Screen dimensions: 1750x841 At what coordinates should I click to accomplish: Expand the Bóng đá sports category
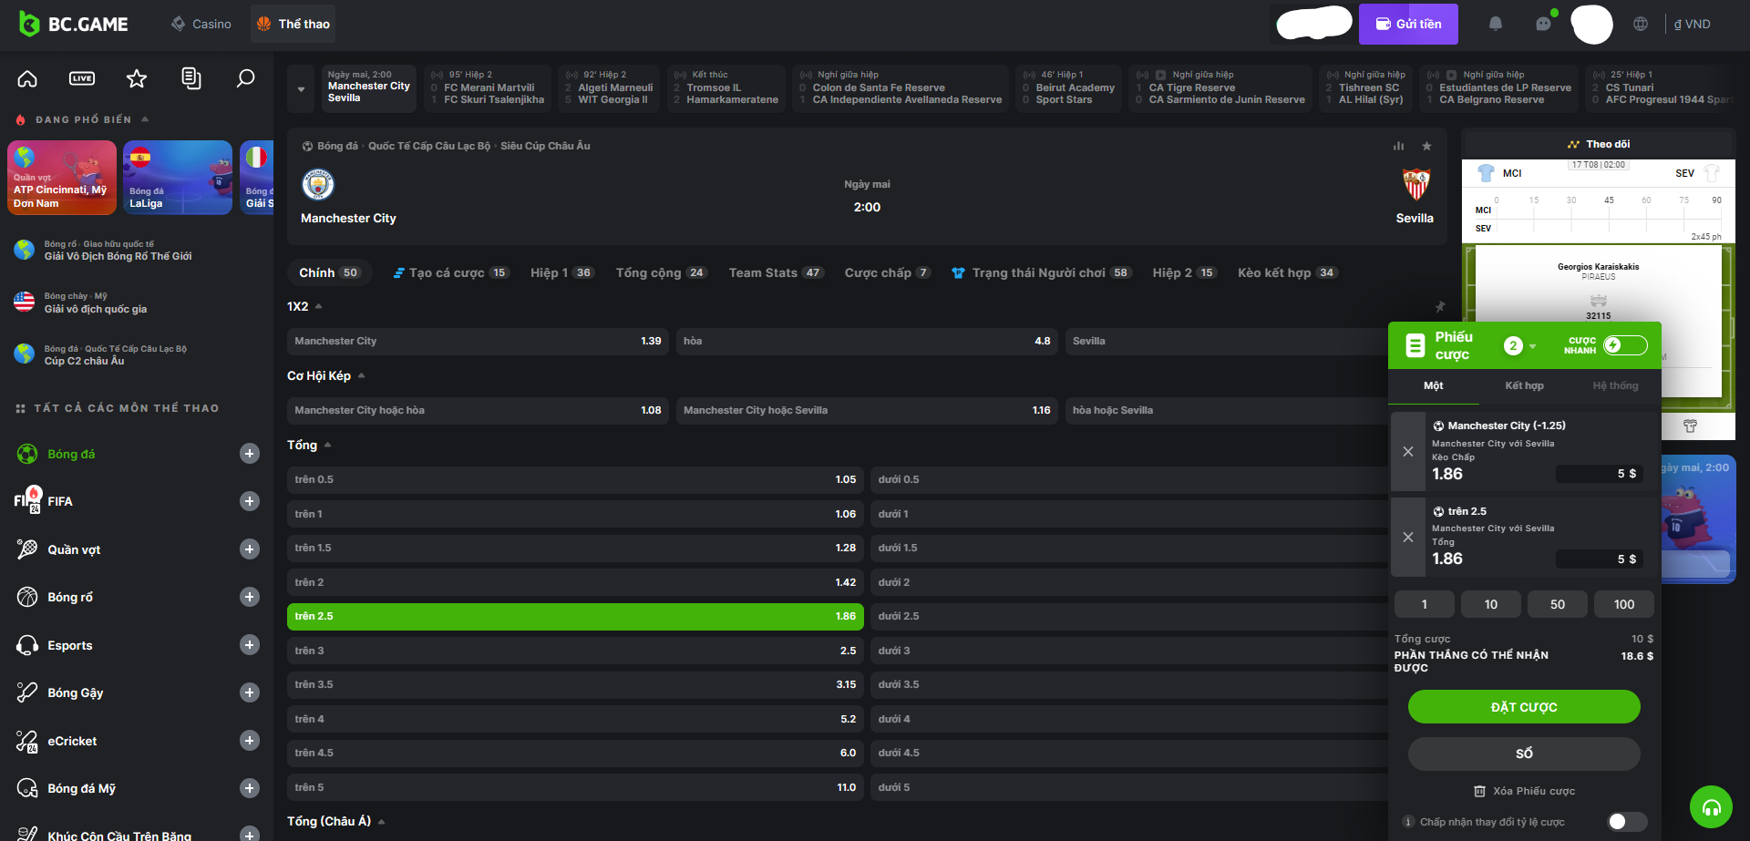pyautogui.click(x=250, y=454)
